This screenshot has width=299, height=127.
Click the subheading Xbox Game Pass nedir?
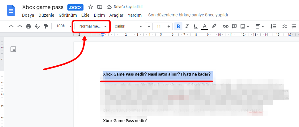click(125, 121)
